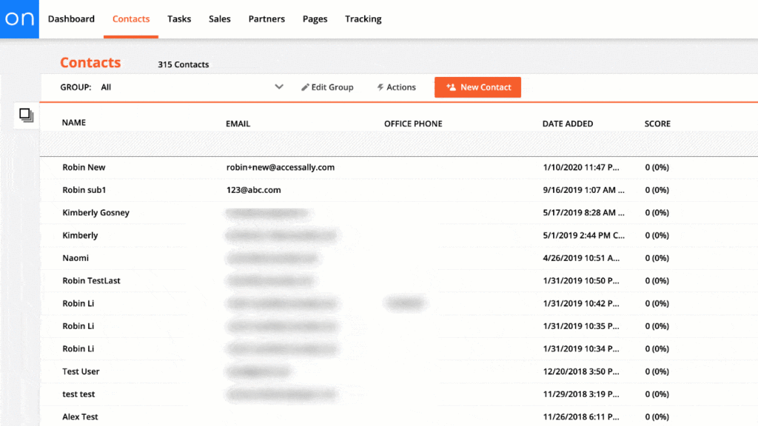Click email robin+new@accessally.com
The height and width of the screenshot is (426, 758).
(281, 167)
